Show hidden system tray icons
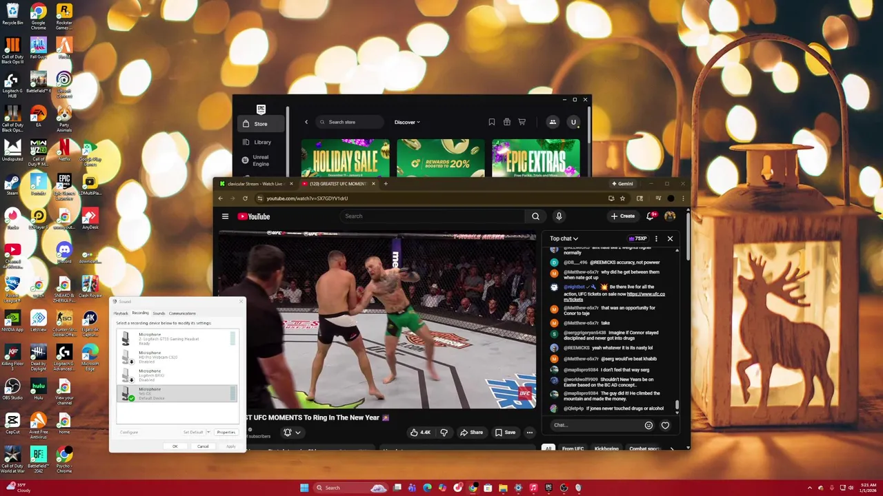Screen dimensions: 883x496 (x=810, y=488)
